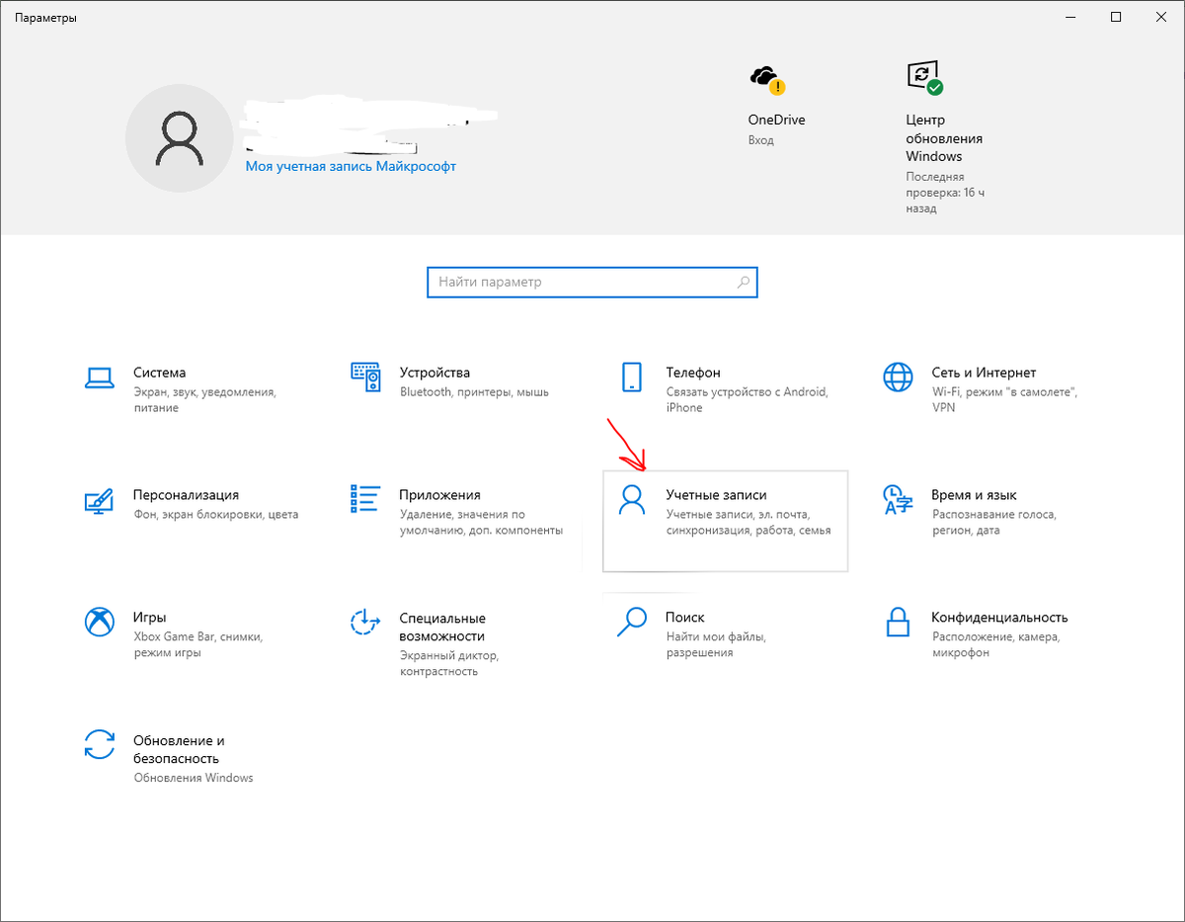Click the Wi-Fi, режим в самолете, VPN description
This screenshot has height=922, width=1185.
coord(1004,400)
